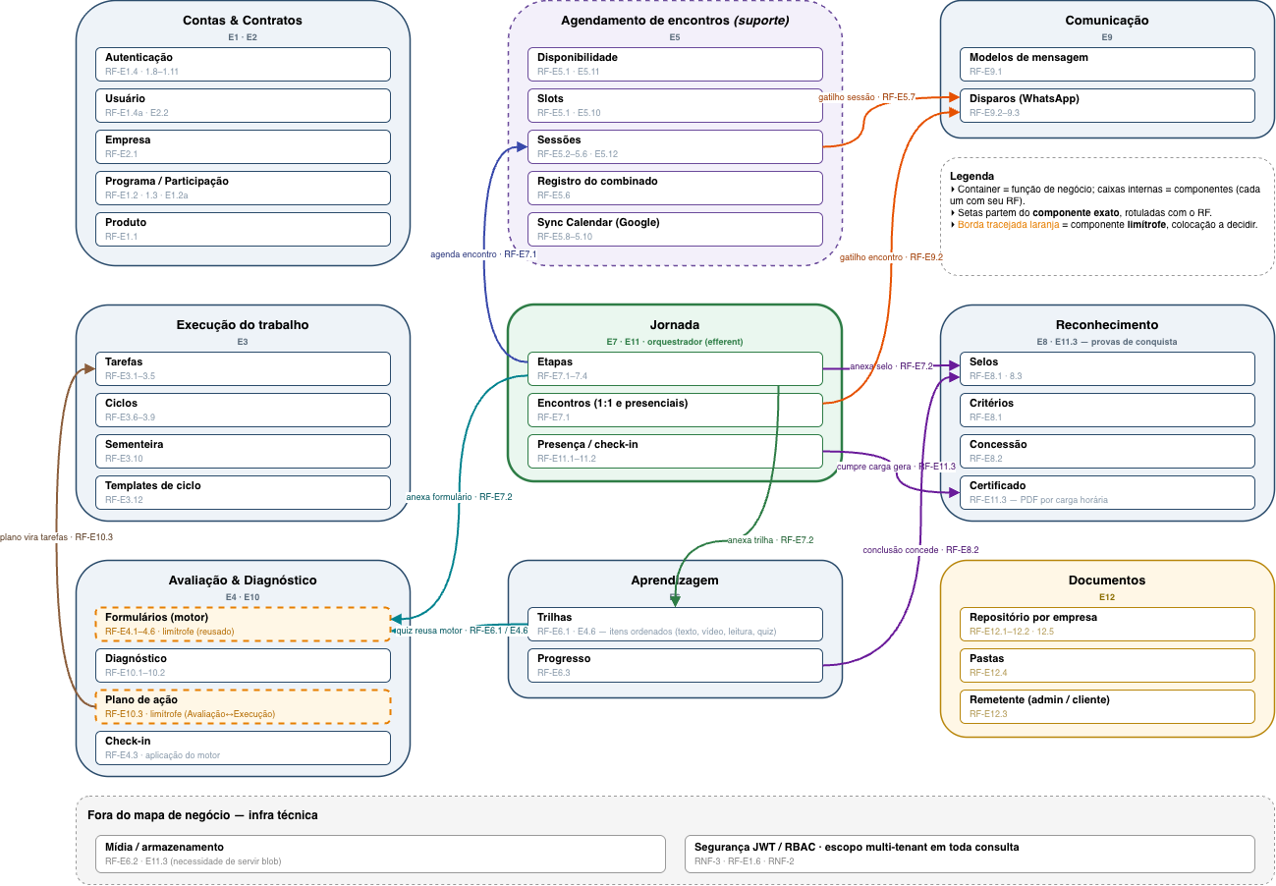Click the Etapas box in Jornada
Screen dimensions: 1276x886
[x=675, y=368]
